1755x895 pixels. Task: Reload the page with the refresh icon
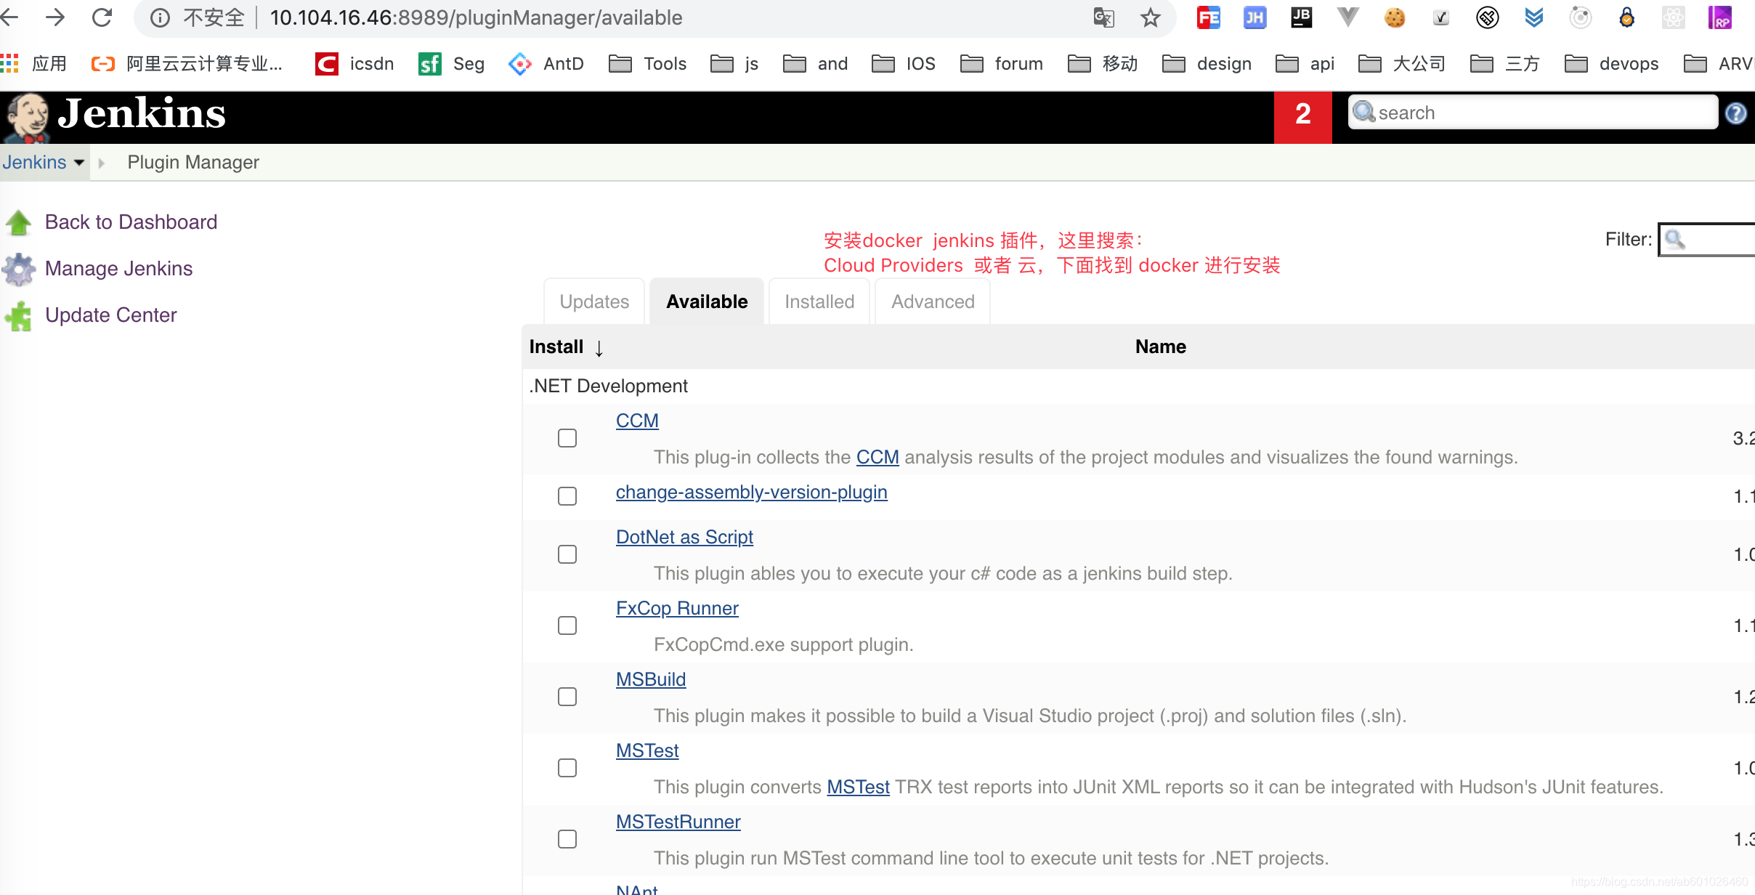(x=102, y=17)
